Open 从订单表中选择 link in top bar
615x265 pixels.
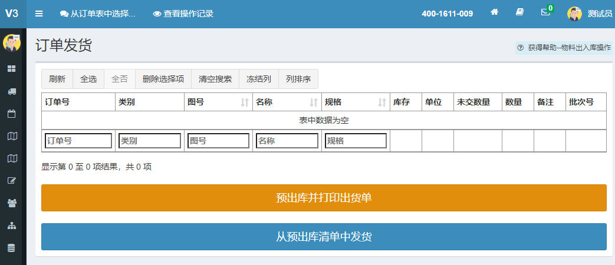point(98,14)
